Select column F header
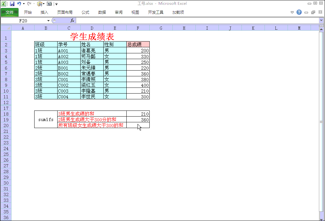This screenshot has height=221, width=325. pyautogui.click(x=138, y=28)
